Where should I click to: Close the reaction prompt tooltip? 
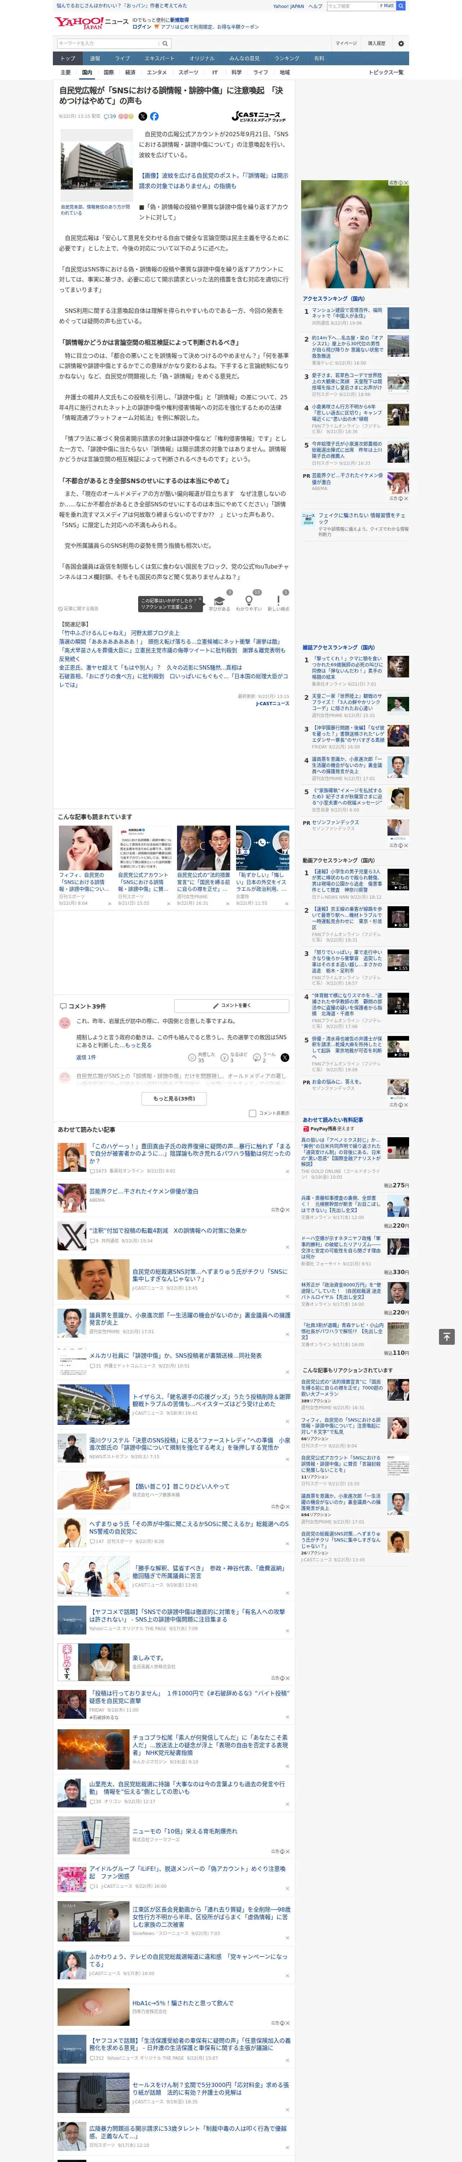coord(200,600)
